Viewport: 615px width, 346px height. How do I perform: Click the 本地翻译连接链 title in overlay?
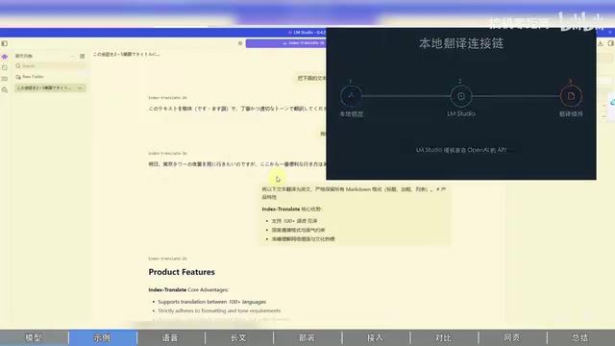click(461, 43)
